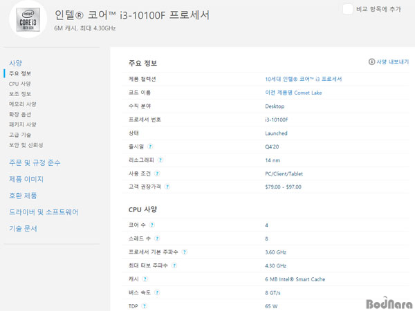Click the 4.30 GHz turbo frequency value
This screenshot has height=311, width=415.
click(275, 265)
